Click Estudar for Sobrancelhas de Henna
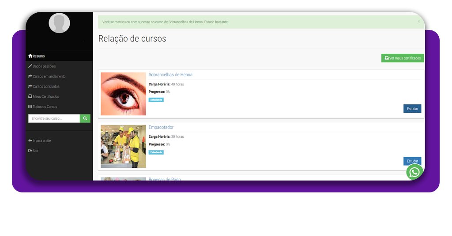The width and height of the screenshot is (452, 236). coord(412,109)
